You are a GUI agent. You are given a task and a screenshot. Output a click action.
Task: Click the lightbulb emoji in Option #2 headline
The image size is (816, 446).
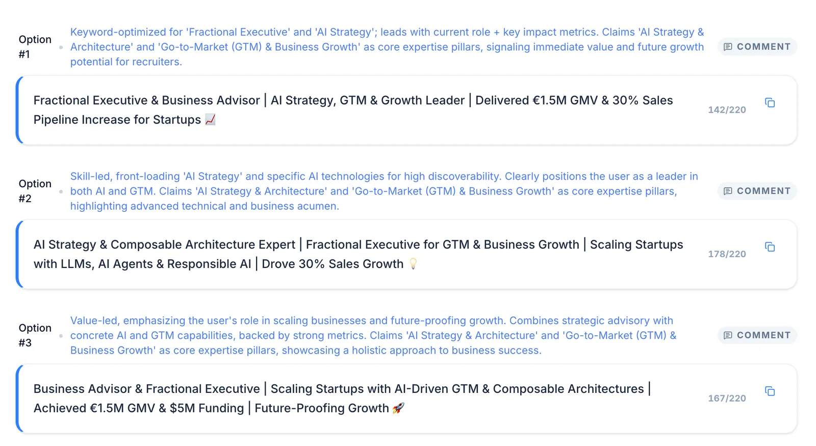[x=413, y=264]
